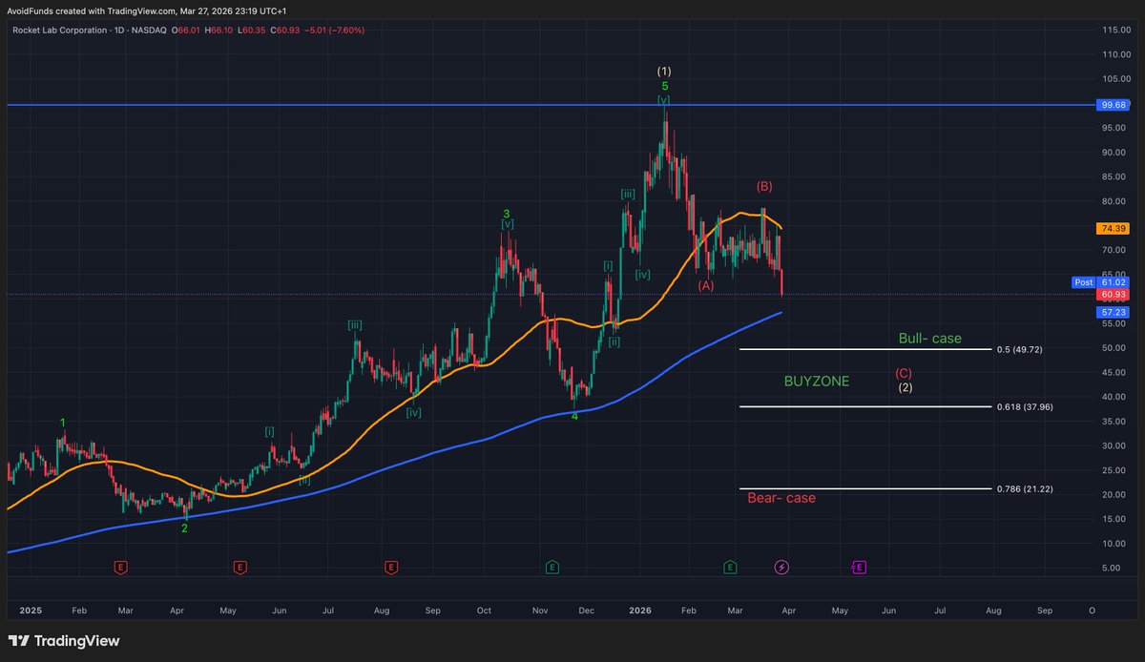The width and height of the screenshot is (1145, 662).
Task: Open the purple lightning event marker
Action: tap(781, 567)
